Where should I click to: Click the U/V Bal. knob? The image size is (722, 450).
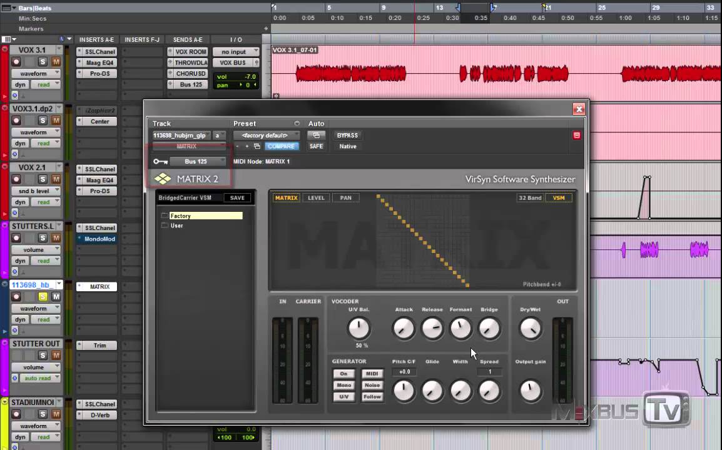pyautogui.click(x=358, y=329)
